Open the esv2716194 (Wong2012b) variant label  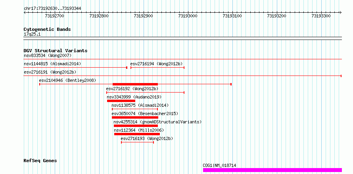pyautogui.click(x=157, y=64)
